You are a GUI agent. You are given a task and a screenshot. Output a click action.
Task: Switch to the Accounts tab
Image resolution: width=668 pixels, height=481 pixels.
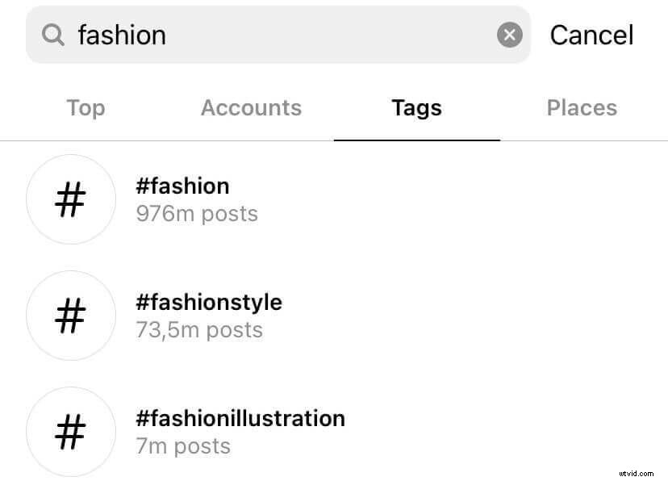click(x=251, y=107)
